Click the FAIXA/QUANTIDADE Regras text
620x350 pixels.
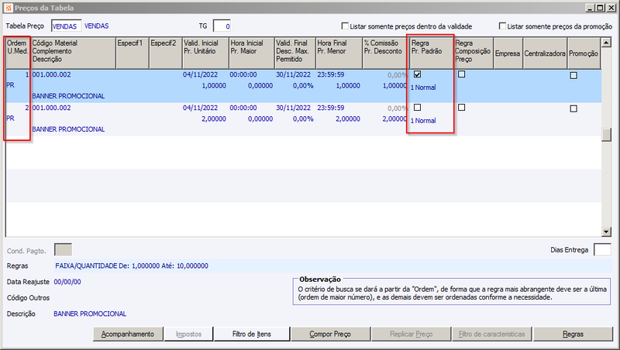tap(132, 266)
